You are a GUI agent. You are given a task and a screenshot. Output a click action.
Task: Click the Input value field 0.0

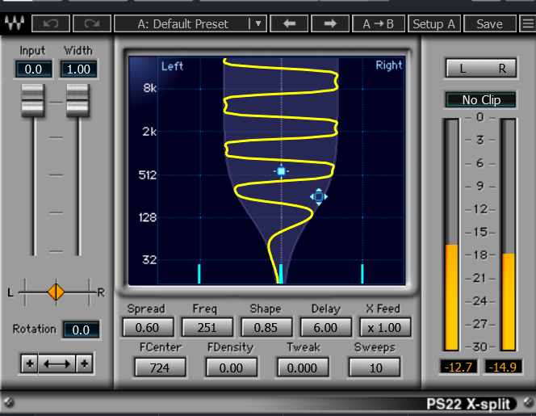[34, 69]
